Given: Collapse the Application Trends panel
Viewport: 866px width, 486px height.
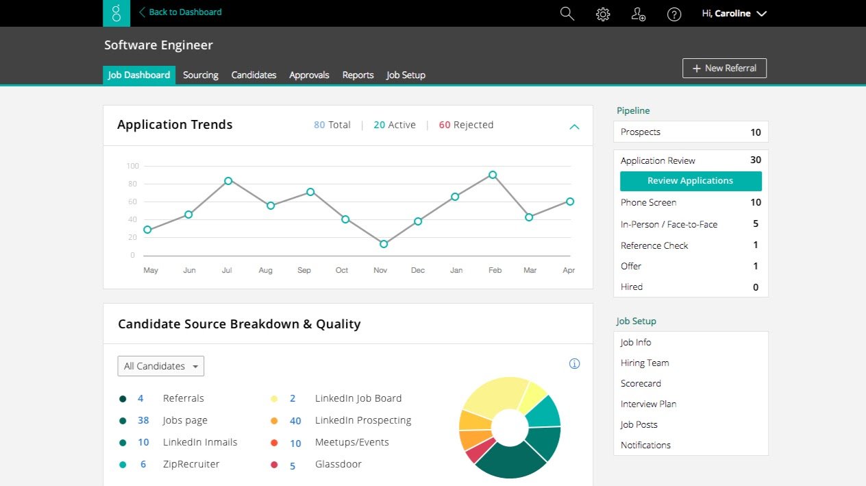Looking at the screenshot, I should 574,126.
